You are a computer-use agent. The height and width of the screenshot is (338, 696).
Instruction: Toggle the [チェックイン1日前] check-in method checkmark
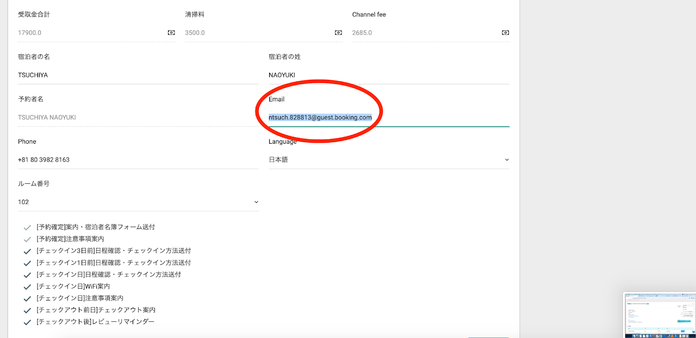pos(27,263)
